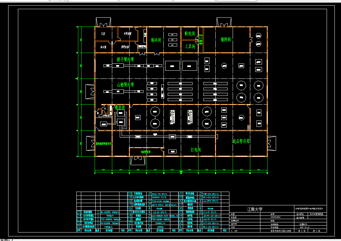
Task: Click the 江南大学 title block text
Action: [x=255, y=209]
